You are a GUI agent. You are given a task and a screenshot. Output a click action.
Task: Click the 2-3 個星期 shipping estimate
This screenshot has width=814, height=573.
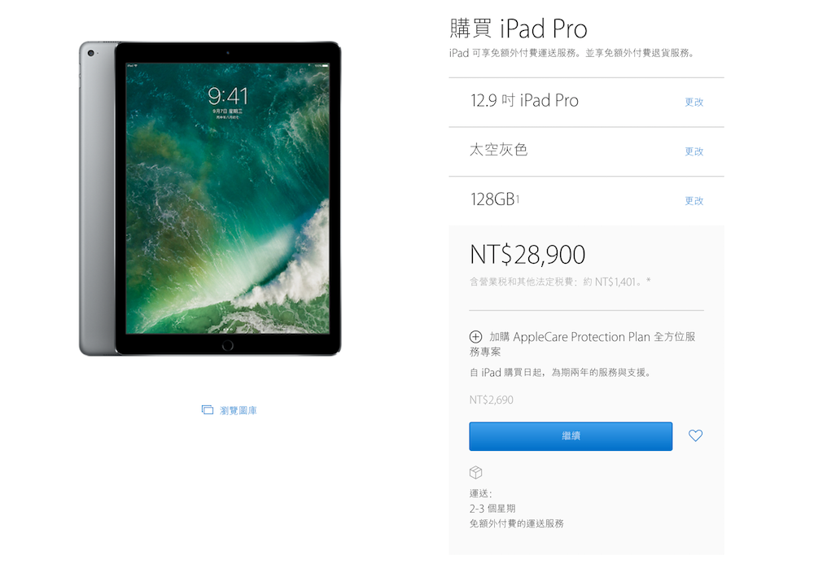pyautogui.click(x=492, y=509)
